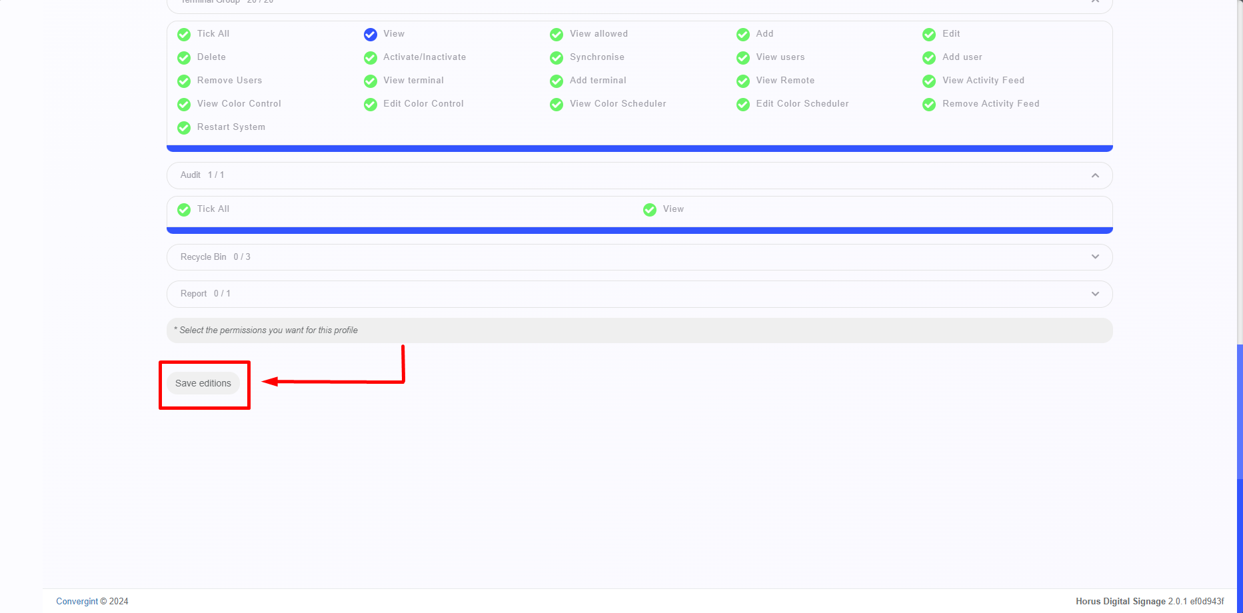This screenshot has height=613, width=1243.
Task: Toggle the View Remote permission icon
Action: point(743,81)
